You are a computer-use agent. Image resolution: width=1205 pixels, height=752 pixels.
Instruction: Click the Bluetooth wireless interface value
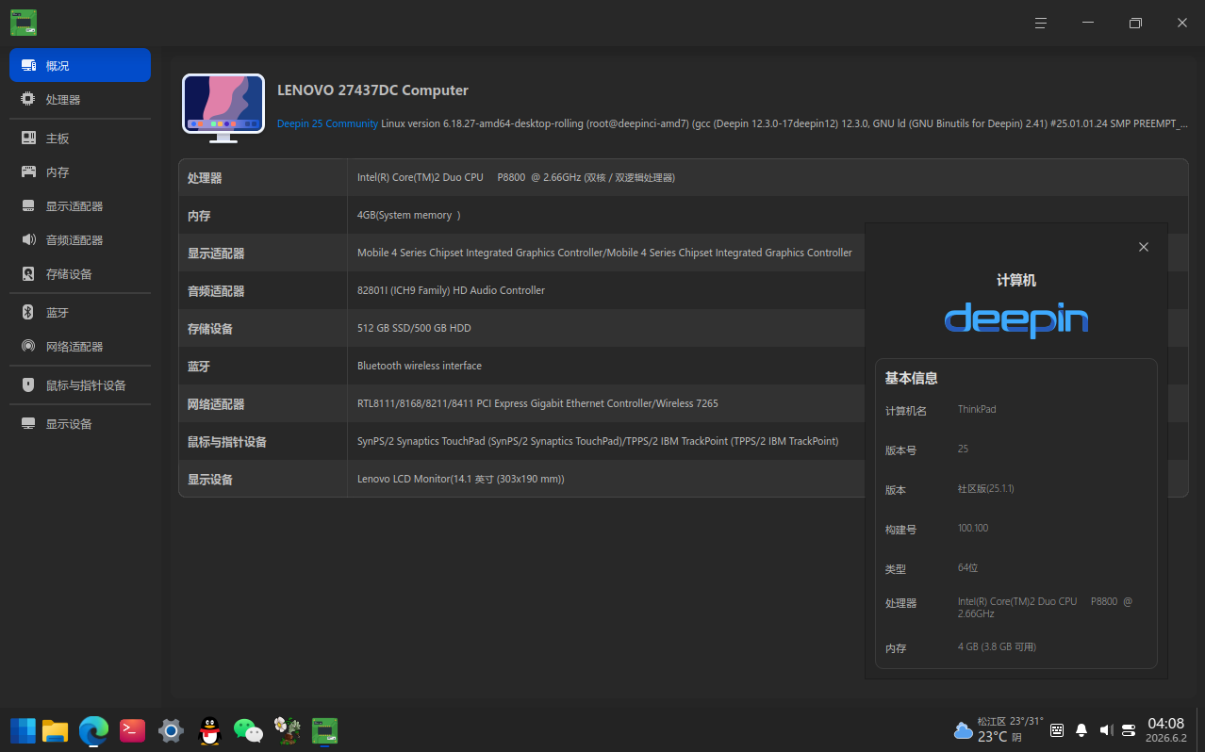tap(420, 366)
